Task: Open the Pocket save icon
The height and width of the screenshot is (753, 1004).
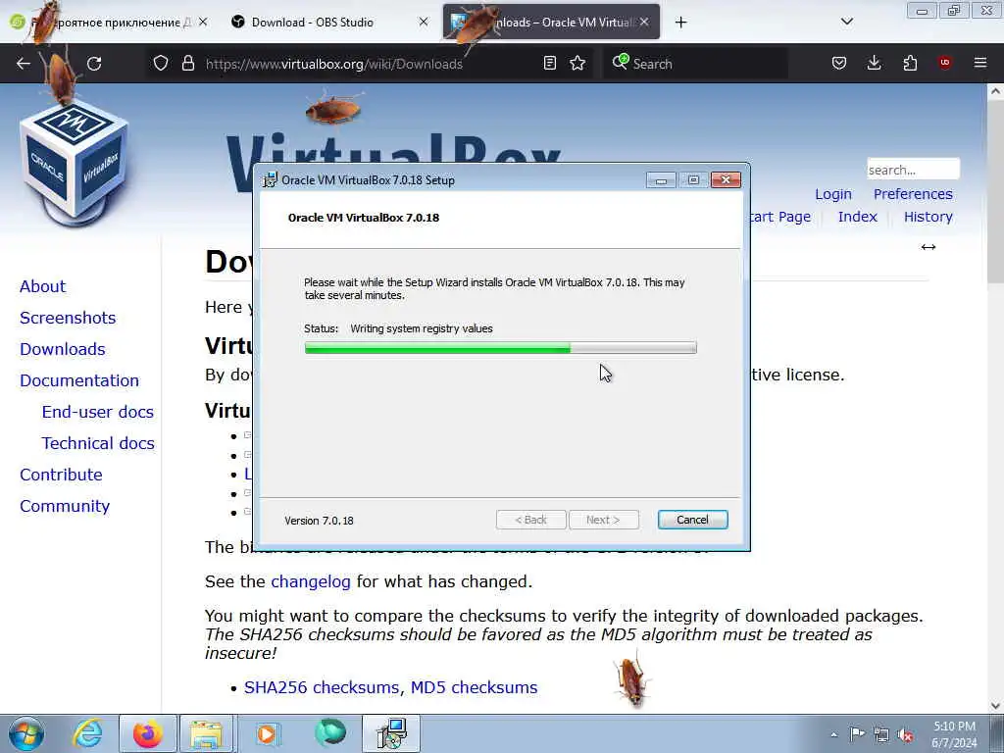Action: pos(839,63)
